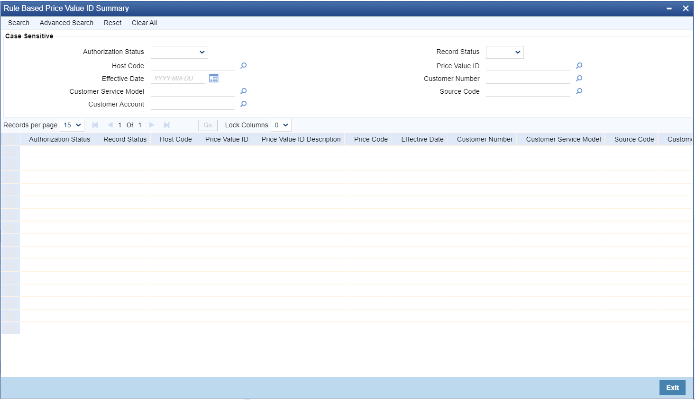Open Price Value ID lookup icon
Viewport: 696px width, 400px height.
579,66
